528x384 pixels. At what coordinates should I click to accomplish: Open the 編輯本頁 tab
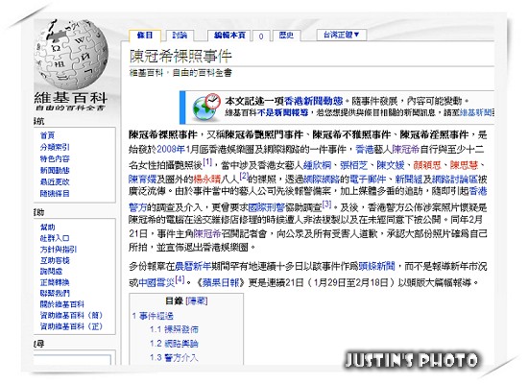(x=229, y=36)
